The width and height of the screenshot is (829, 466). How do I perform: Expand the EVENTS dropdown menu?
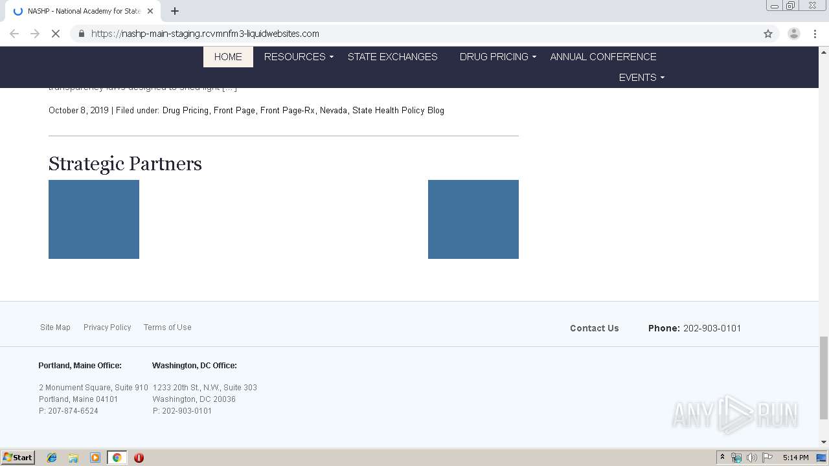[642, 78]
